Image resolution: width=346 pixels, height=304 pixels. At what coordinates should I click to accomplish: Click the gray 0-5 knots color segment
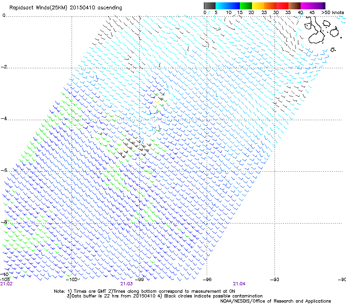click(x=209, y=6)
